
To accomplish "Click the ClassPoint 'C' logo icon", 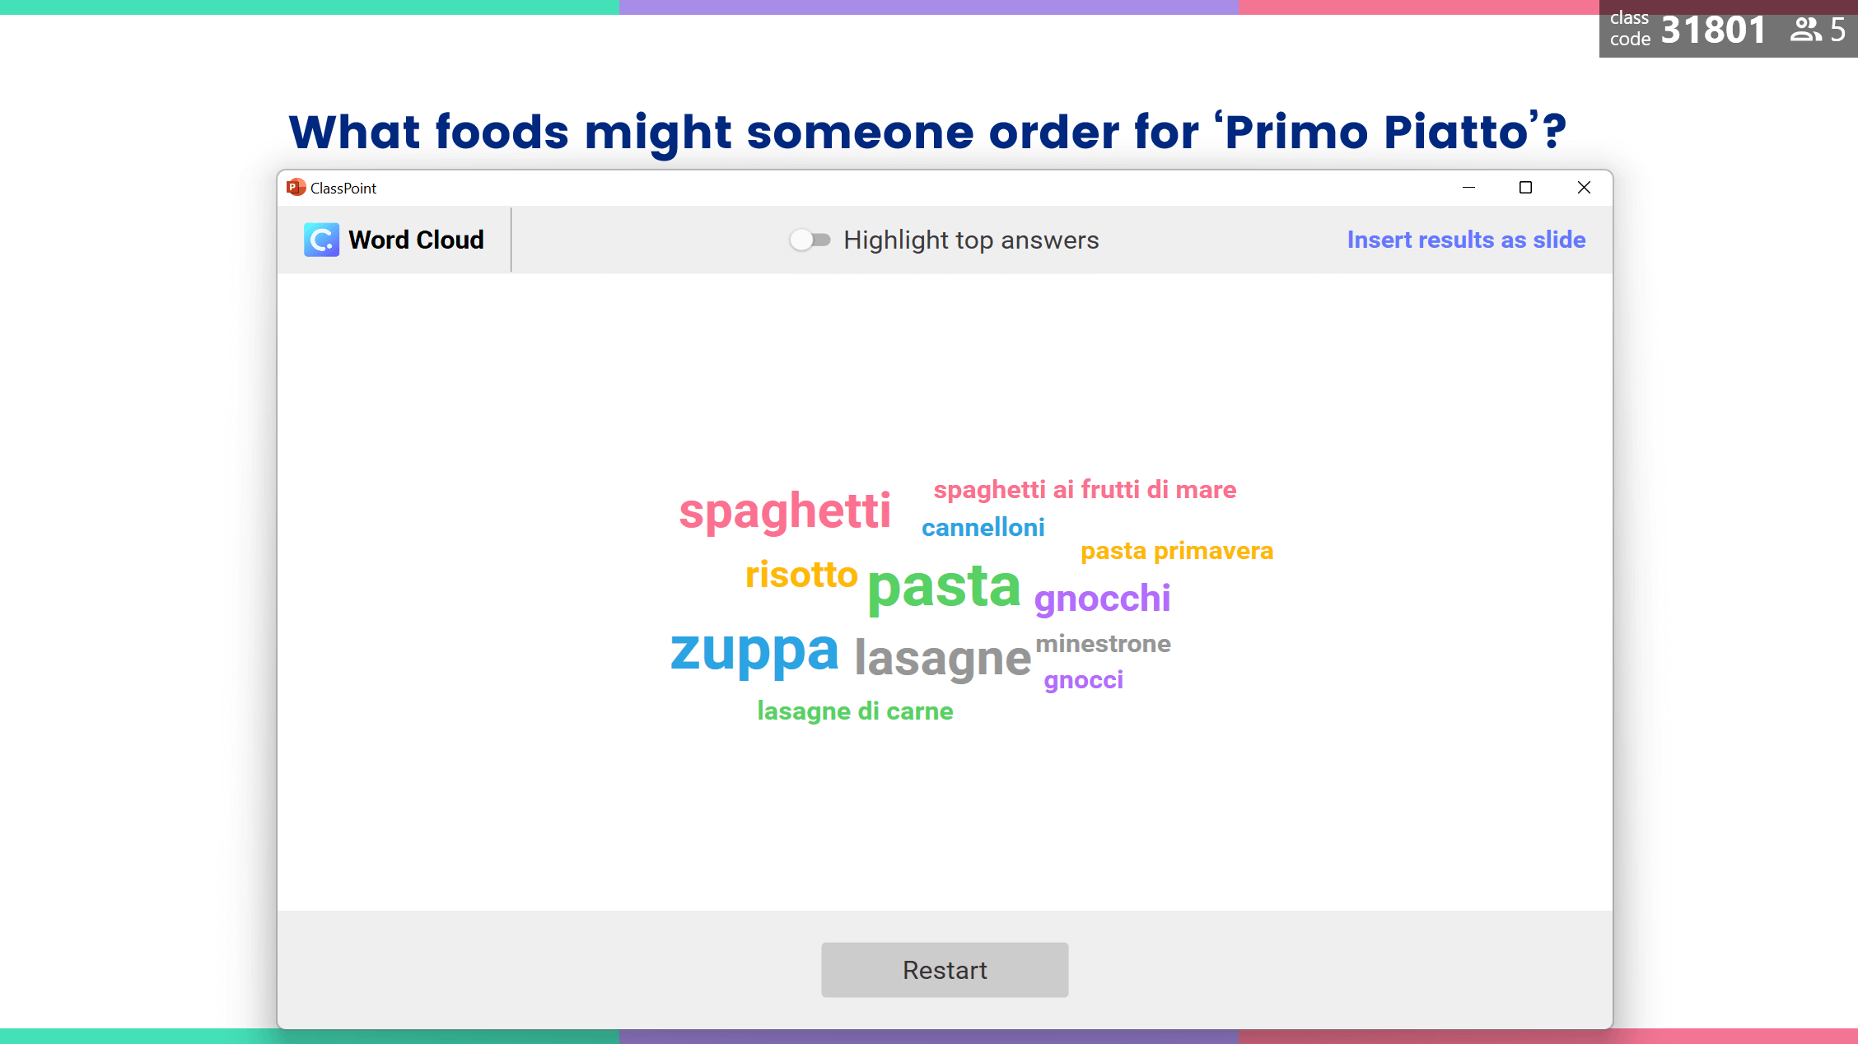I will 321,239.
